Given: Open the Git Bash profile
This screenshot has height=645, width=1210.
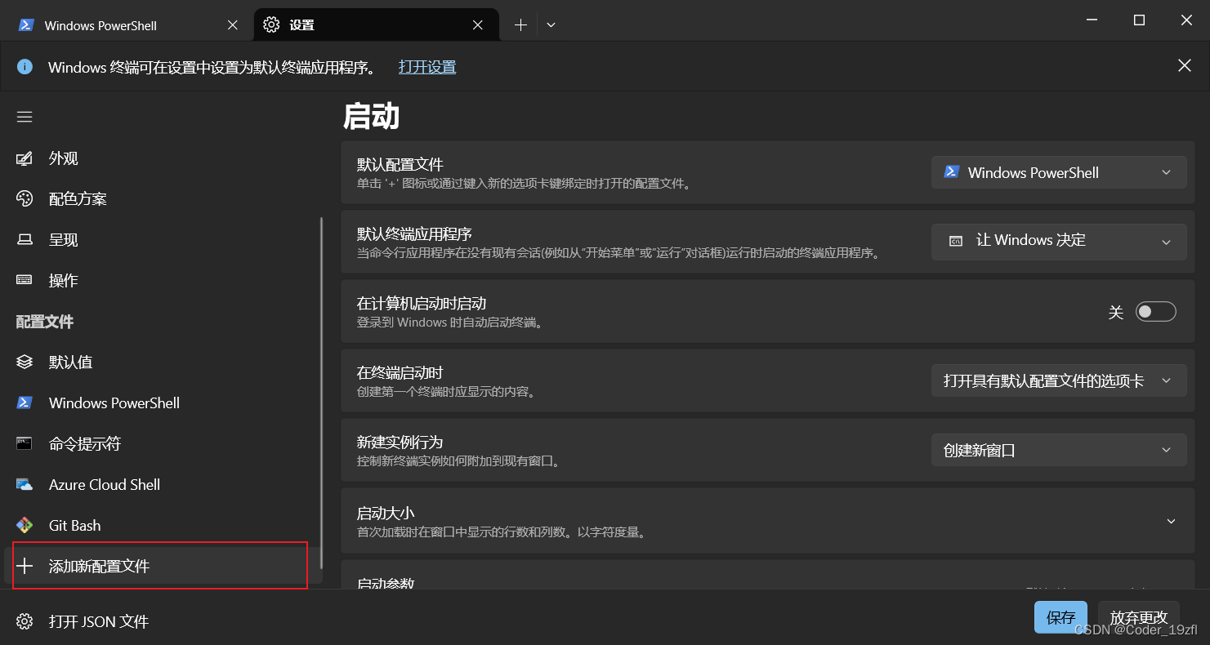Looking at the screenshot, I should 163,525.
